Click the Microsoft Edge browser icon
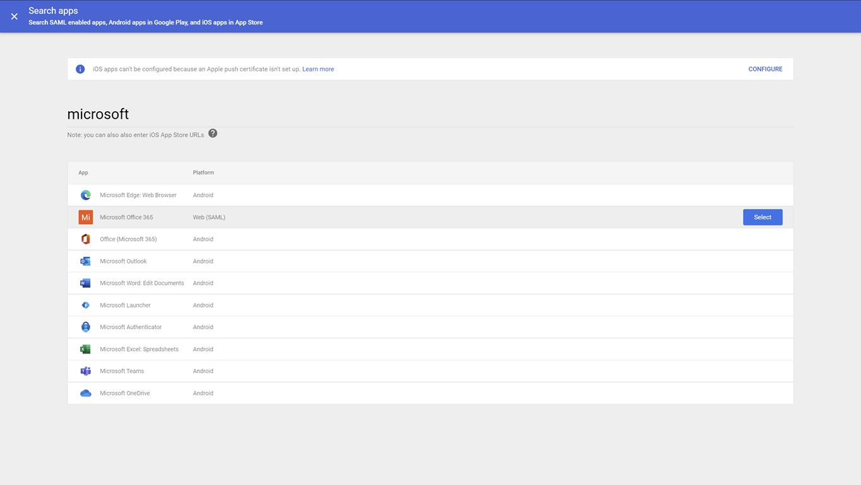This screenshot has height=485, width=861. 85,195
